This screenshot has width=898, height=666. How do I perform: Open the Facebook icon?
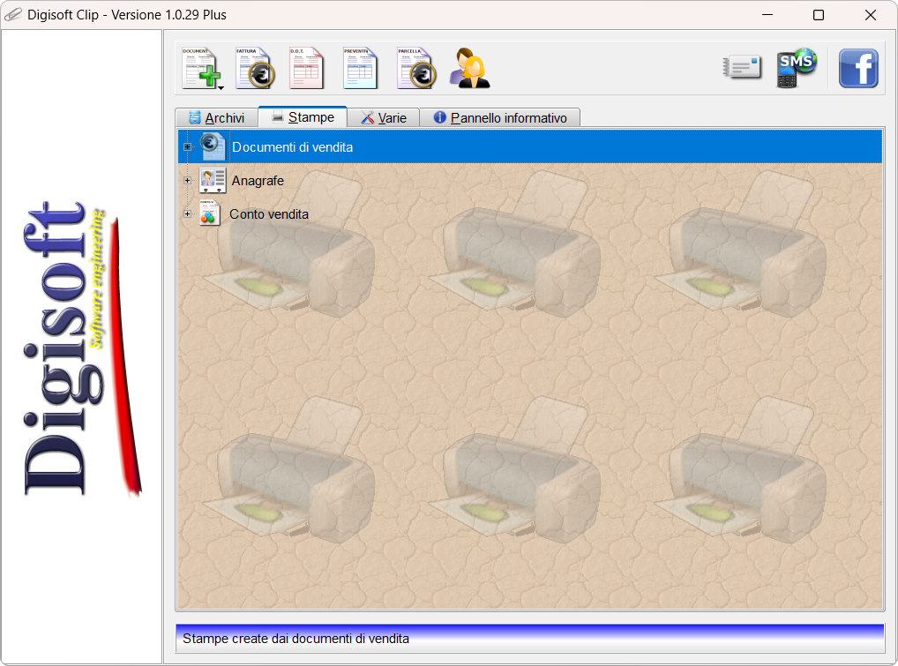[858, 68]
